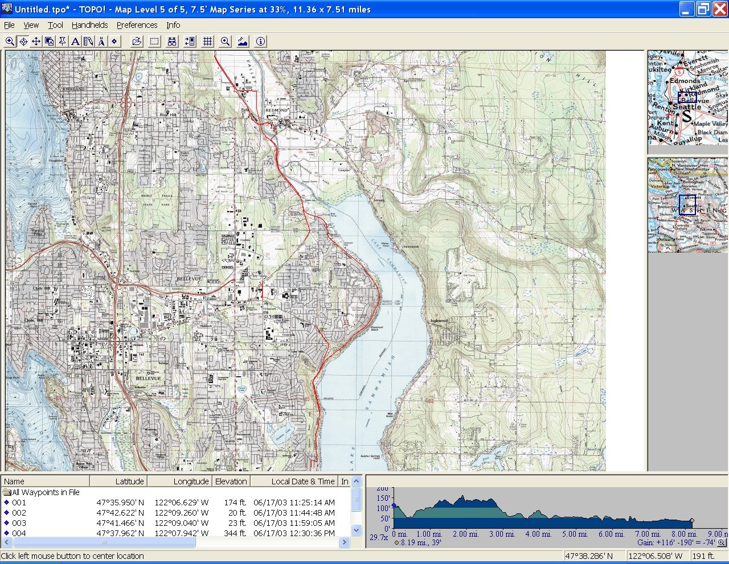Select waypoint 002 in the list
729x564 pixels.
pyautogui.click(x=19, y=513)
